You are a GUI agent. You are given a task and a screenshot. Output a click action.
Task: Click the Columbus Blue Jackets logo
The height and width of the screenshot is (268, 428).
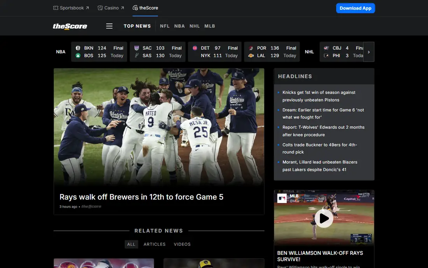pyautogui.click(x=326, y=48)
